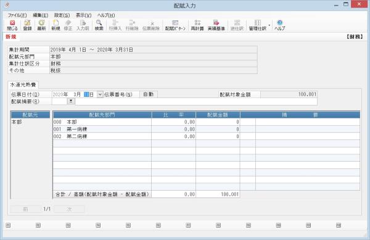The width and height of the screenshot is (370, 240).
Task: Click the 自動 voucher number button
Action: [x=149, y=94]
